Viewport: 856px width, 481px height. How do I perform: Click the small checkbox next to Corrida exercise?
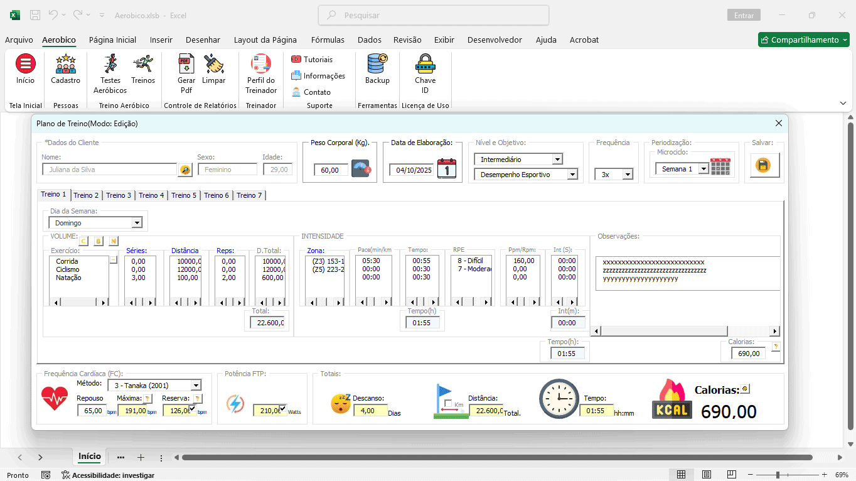(114, 260)
